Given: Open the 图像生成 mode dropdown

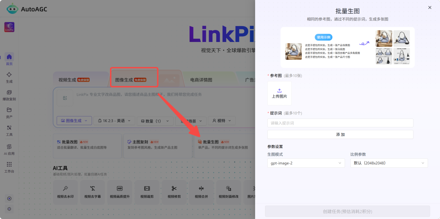Looking at the screenshot, I should coord(74,121).
